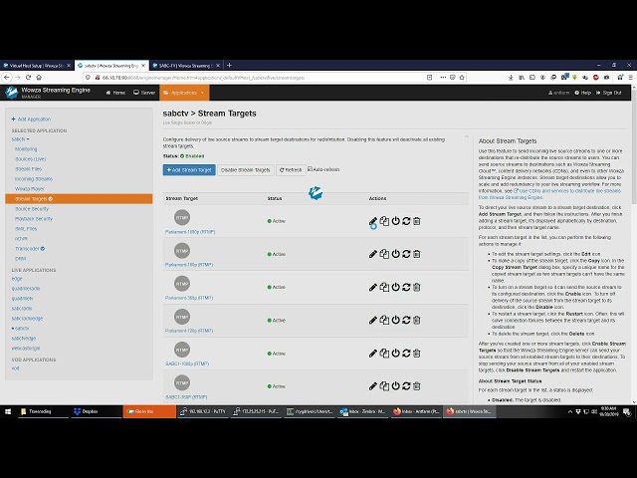Open the Help link
This screenshot has width=637, height=478.
pos(582,93)
